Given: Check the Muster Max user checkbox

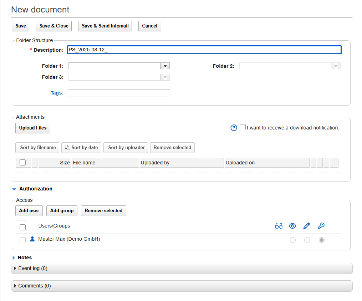Looking at the screenshot, I should click(x=23, y=240).
